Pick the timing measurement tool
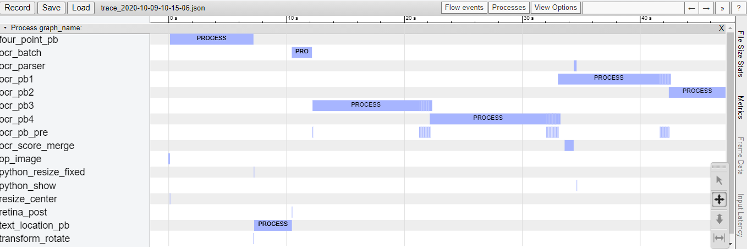Viewport: 747px width, 249px height. [719, 238]
